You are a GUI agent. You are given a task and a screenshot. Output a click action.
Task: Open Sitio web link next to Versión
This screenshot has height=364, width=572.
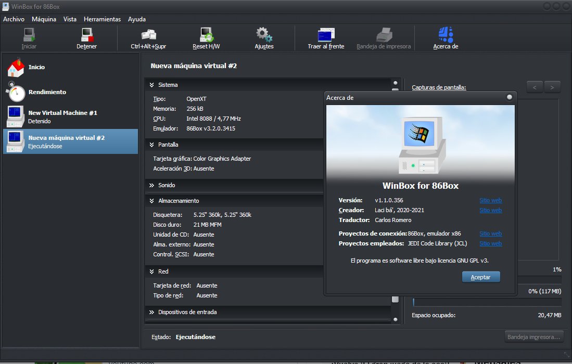491,200
